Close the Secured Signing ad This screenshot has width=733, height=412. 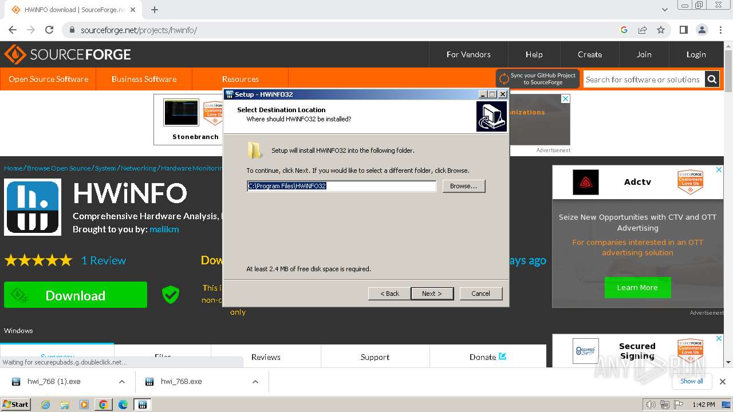(x=719, y=339)
